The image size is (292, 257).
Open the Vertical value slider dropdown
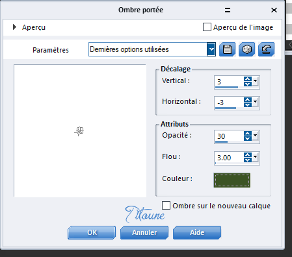click(255, 81)
